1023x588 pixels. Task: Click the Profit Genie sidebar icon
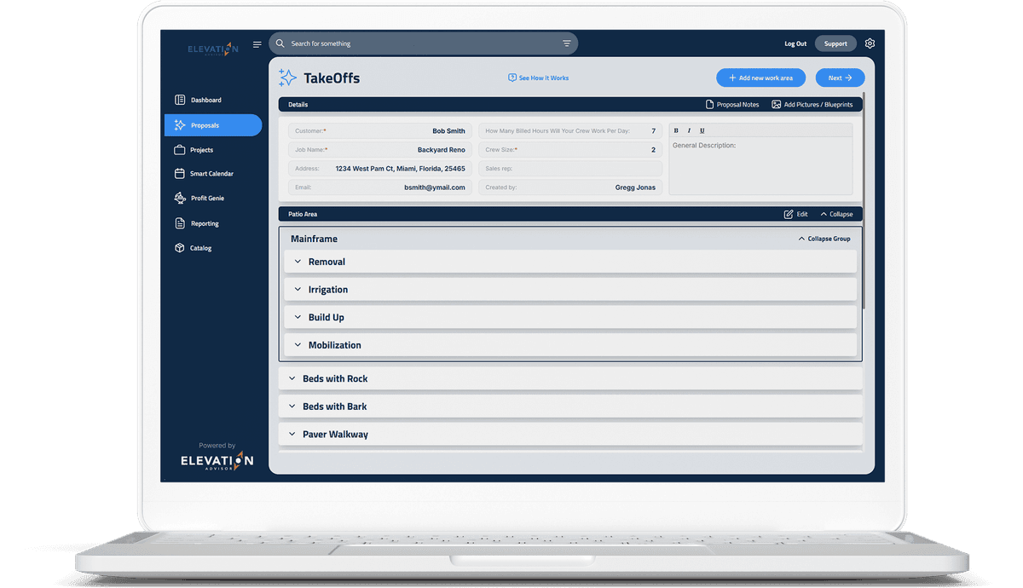point(179,199)
